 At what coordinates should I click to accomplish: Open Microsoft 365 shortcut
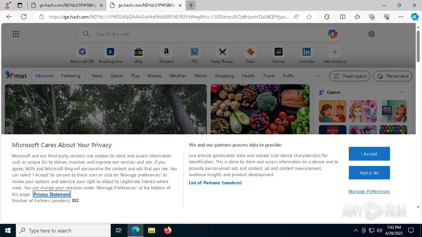click(x=82, y=55)
